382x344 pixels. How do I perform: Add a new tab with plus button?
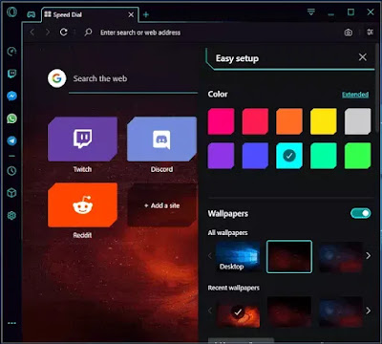(146, 14)
